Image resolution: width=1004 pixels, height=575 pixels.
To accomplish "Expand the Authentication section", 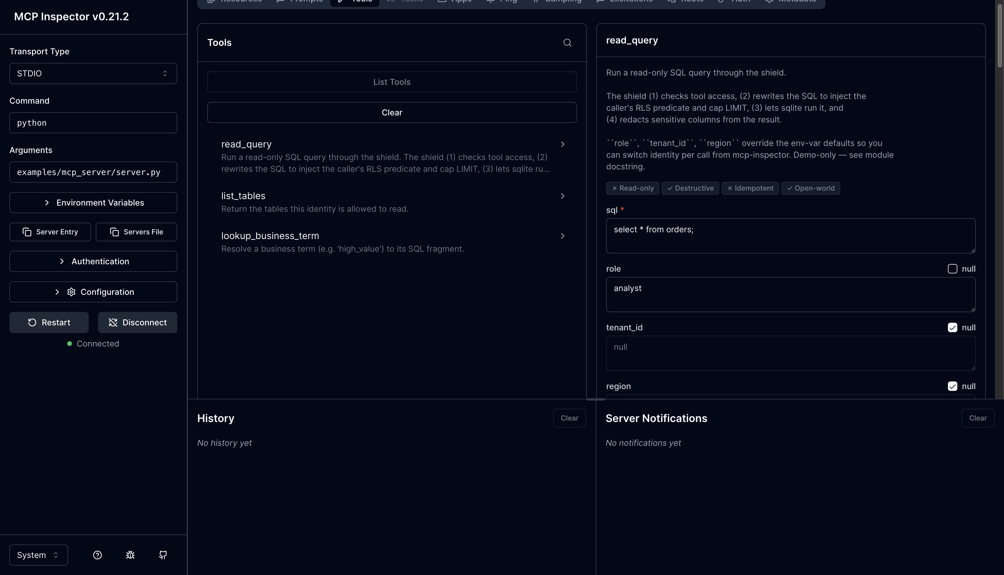I will point(93,261).
